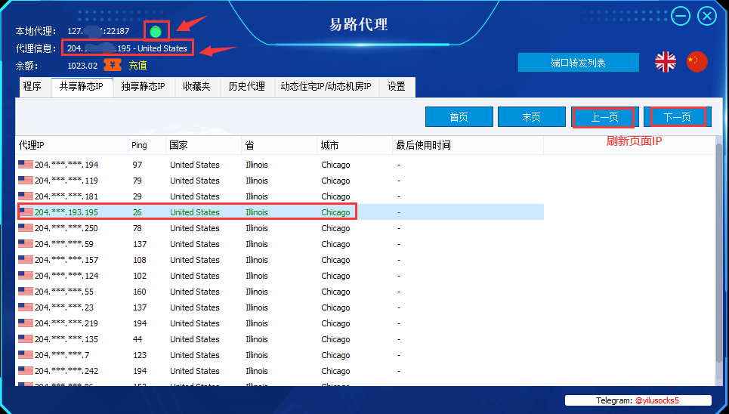Go to next page with 下一页
The image size is (729, 414).
[678, 117]
